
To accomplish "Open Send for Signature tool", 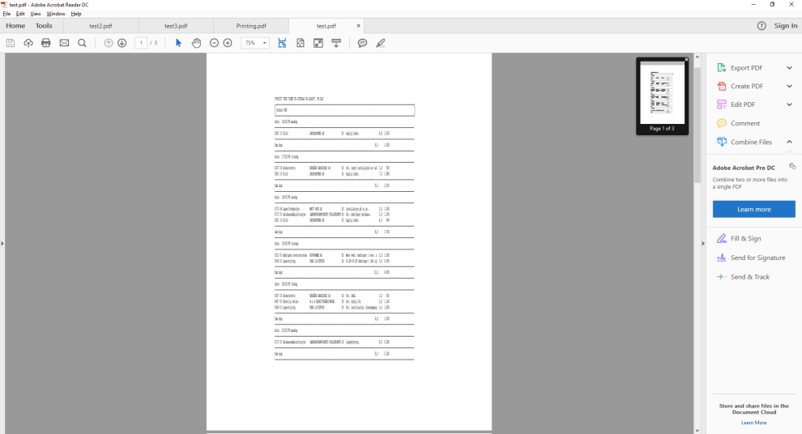I will (x=757, y=257).
